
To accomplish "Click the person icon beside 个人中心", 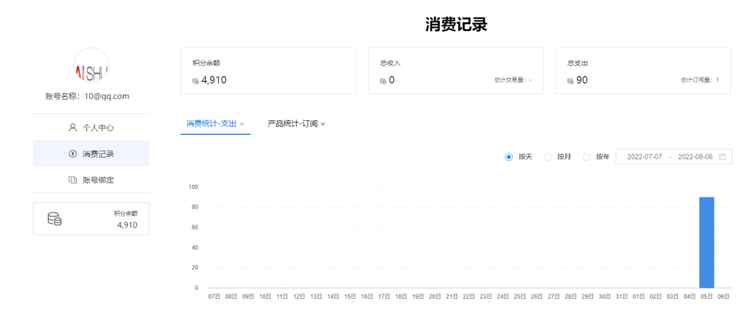I will point(73,128).
